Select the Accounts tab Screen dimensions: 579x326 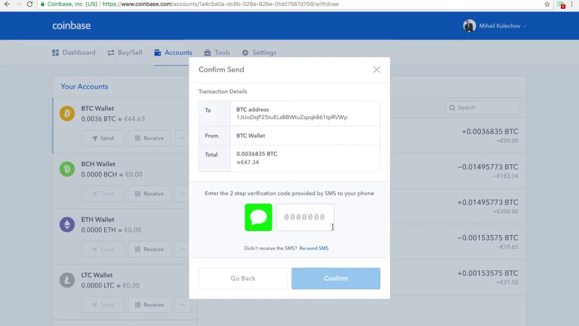[173, 53]
